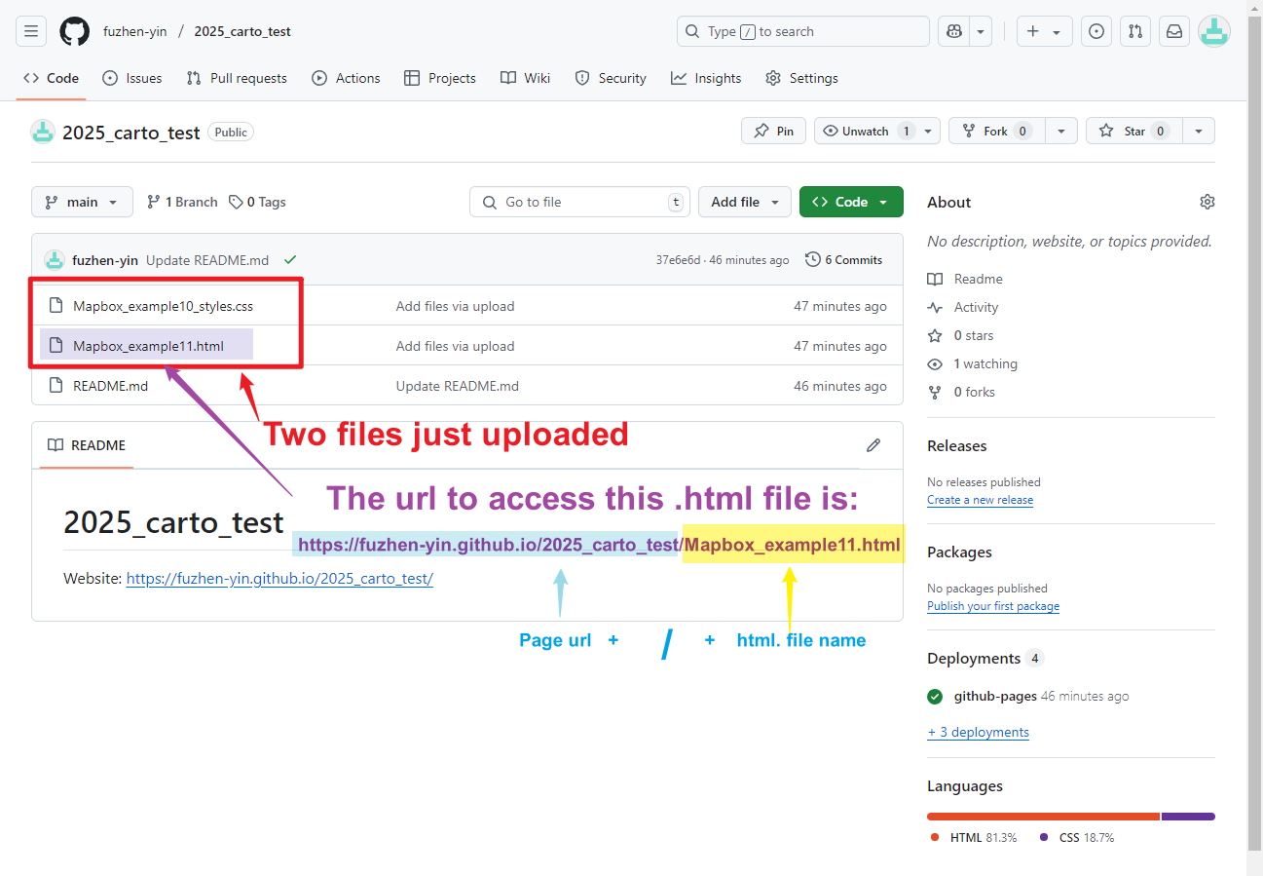The image size is (1263, 876).
Task: Open the issues inbox icon in header
Action: point(1096,31)
